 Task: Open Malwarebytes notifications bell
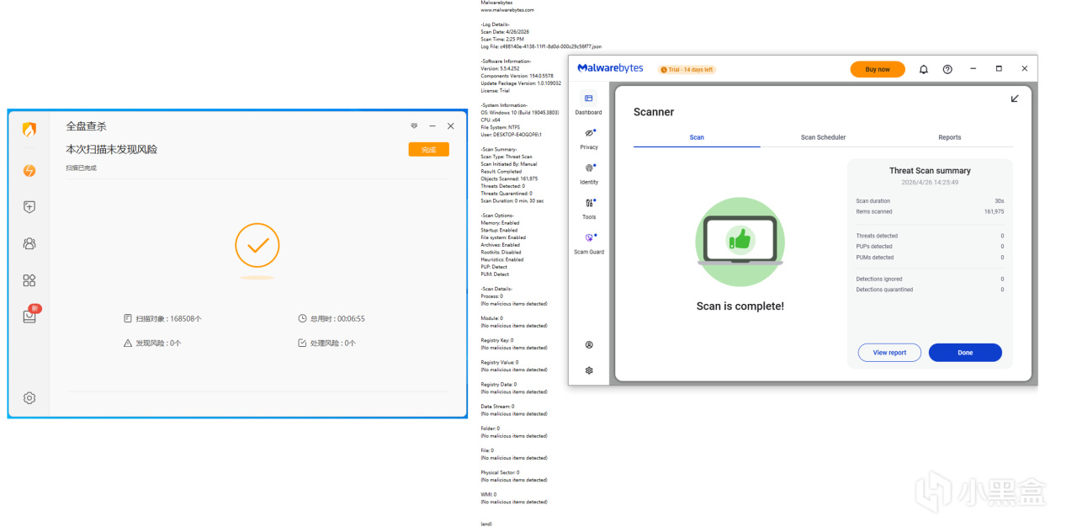[x=923, y=69]
